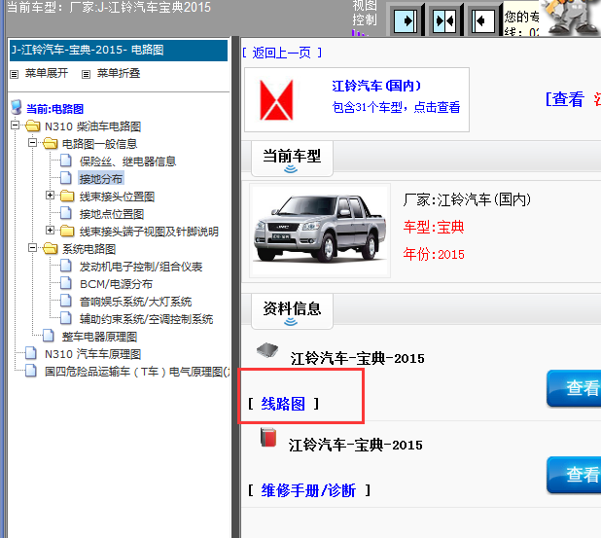This screenshot has height=538, width=601.
Task: Click the both-arrows-inward view control button
Action: point(444,20)
